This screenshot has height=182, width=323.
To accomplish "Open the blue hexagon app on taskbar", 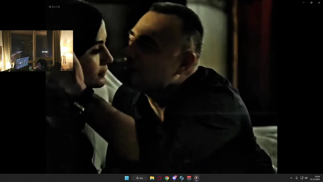I will pos(182,178).
